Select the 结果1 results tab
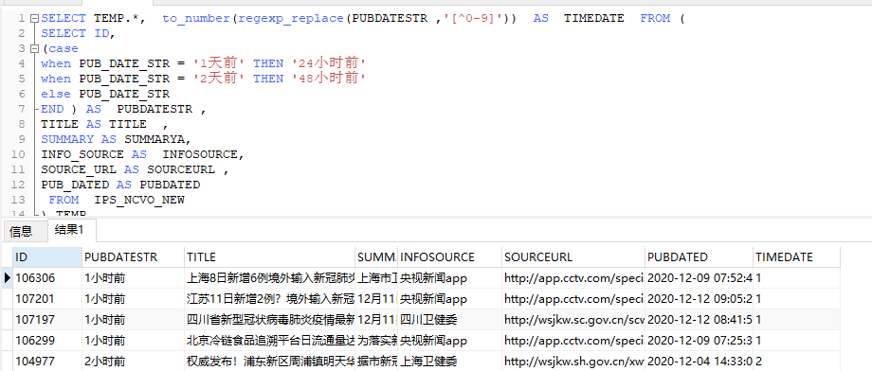Image resolution: width=872 pixels, height=371 pixels. pos(72,230)
